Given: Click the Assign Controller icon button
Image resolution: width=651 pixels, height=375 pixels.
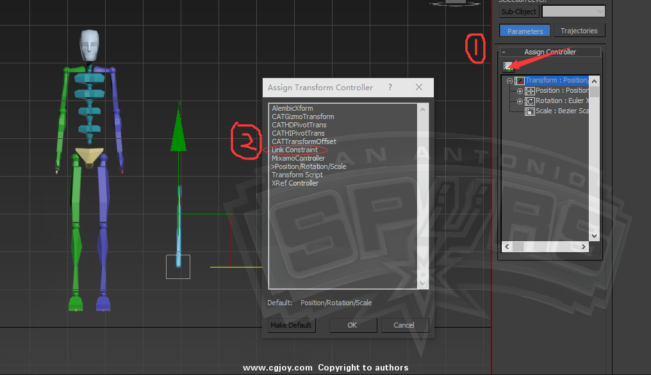Looking at the screenshot, I should [508, 66].
